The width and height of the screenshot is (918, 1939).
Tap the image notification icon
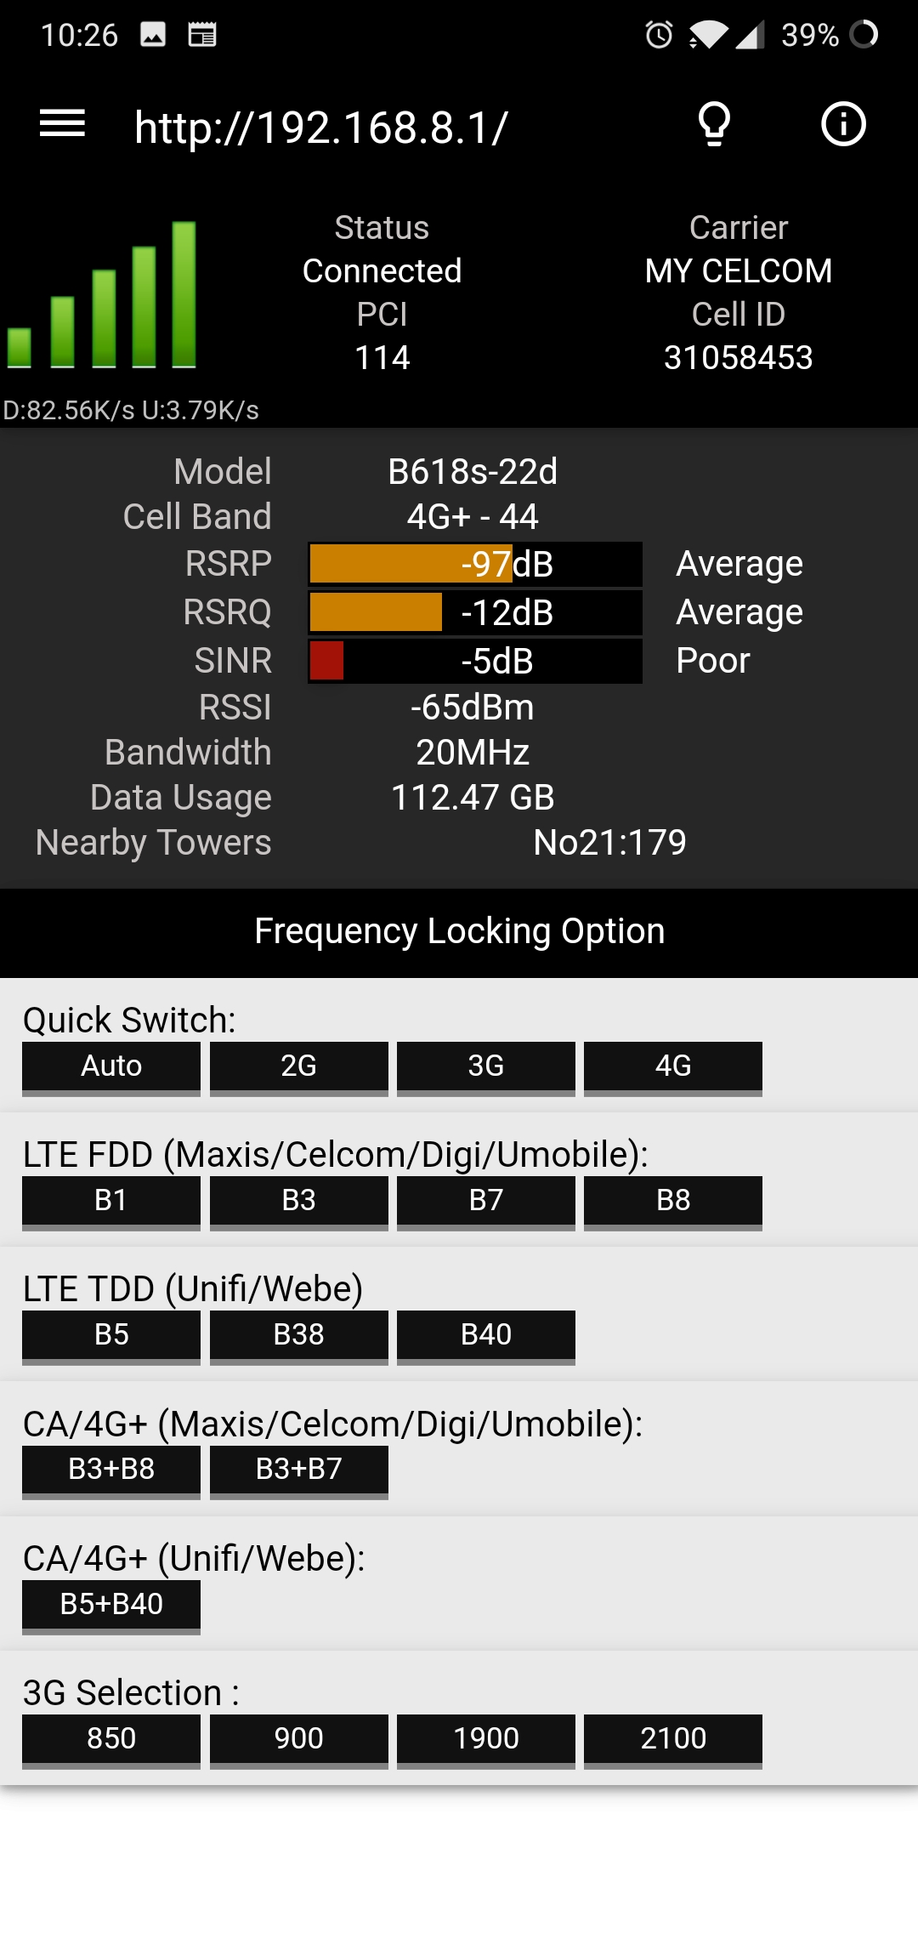click(153, 35)
